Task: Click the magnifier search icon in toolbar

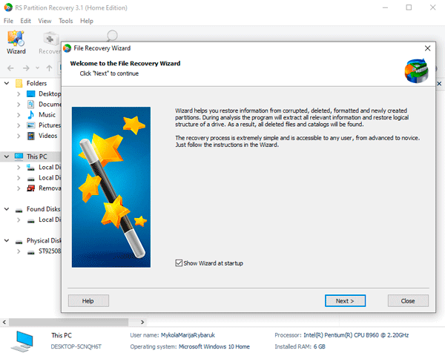Action: [x=112, y=36]
